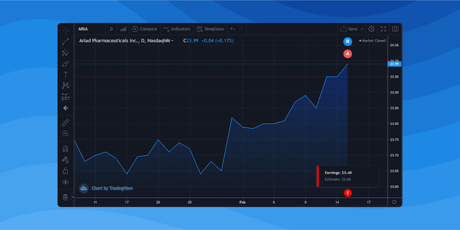Click the 24.05 price scale label
The width and height of the screenshot is (460, 230).
[394, 45]
